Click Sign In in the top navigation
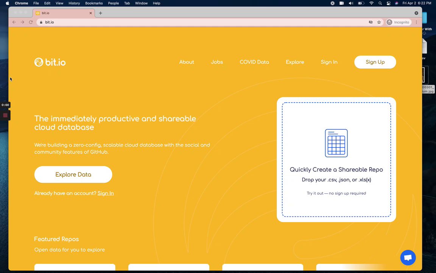This screenshot has width=436, height=273. point(329,62)
